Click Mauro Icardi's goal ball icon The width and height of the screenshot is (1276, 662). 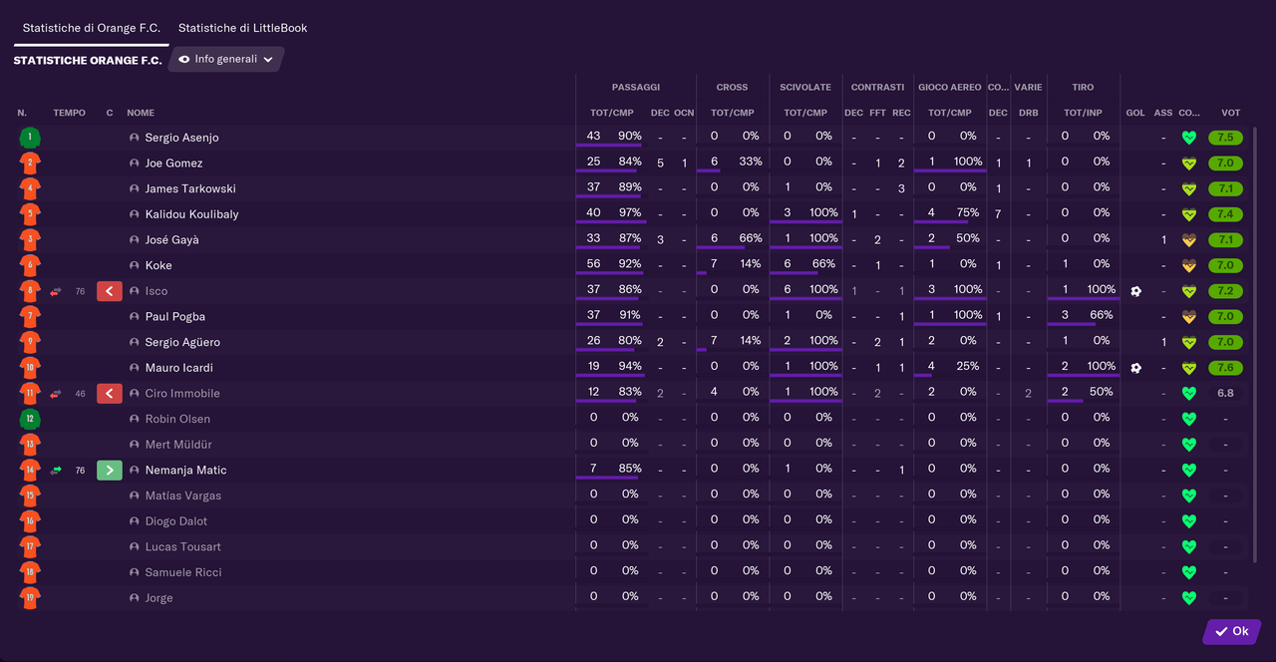[x=1135, y=368]
